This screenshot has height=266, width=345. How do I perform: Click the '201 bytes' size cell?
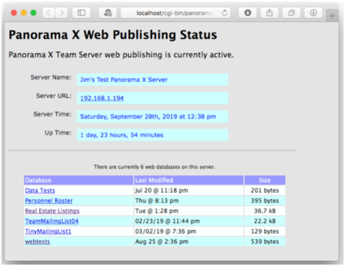[x=265, y=190]
